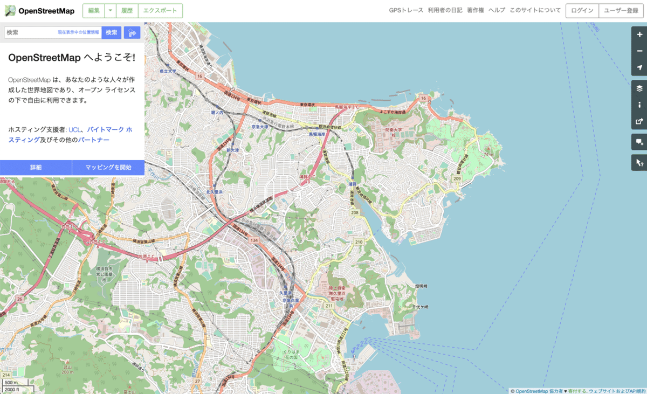Viewport: 647px width, 394px height.
Task: Follow the UCL hosting link
Action: [x=74, y=129]
